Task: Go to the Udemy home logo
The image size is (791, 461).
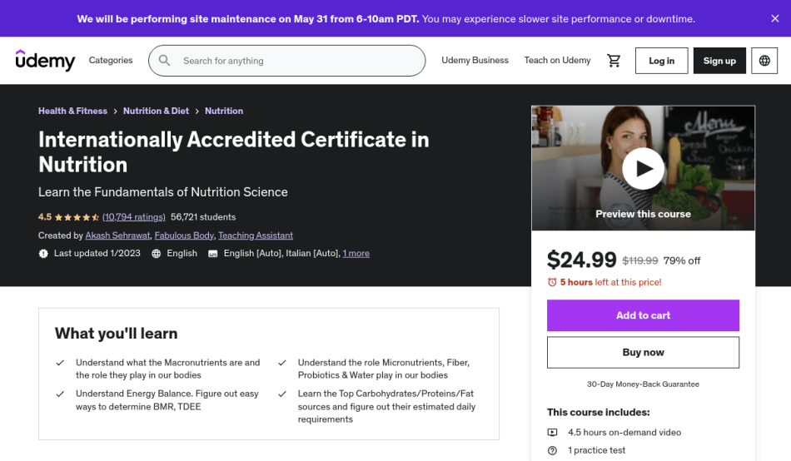Action: click(46, 60)
